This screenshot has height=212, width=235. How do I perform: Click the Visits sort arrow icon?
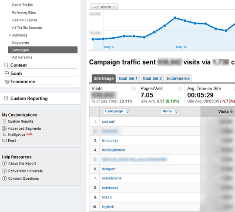(x=232, y=111)
